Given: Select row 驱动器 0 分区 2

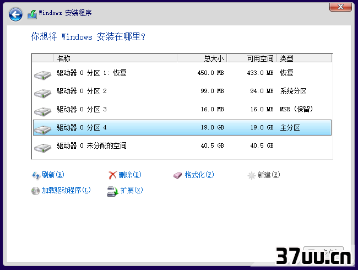Looking at the screenshot, I should point(182,91).
